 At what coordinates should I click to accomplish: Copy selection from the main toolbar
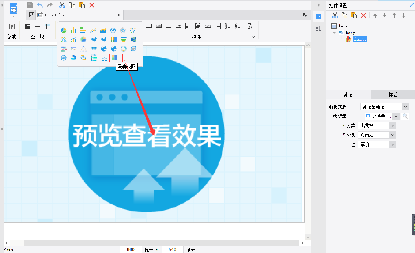click(72, 5)
